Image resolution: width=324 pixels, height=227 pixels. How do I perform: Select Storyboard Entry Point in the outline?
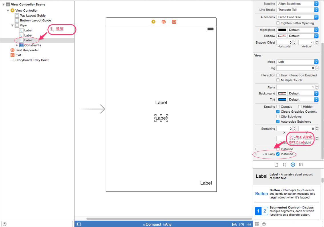(x=32, y=60)
